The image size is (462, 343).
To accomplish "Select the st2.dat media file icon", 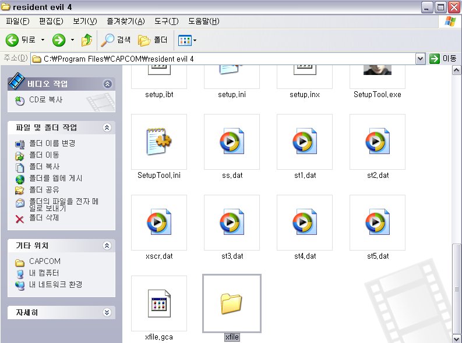I will pyautogui.click(x=378, y=142).
